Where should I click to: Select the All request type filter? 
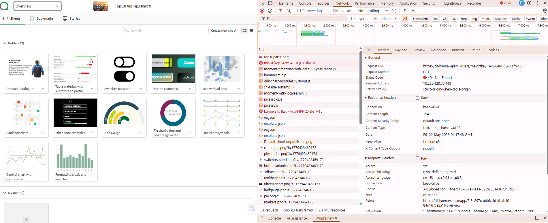pos(405,19)
